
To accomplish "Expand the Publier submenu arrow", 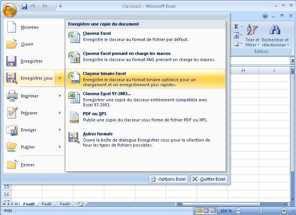I will pos(60,147).
